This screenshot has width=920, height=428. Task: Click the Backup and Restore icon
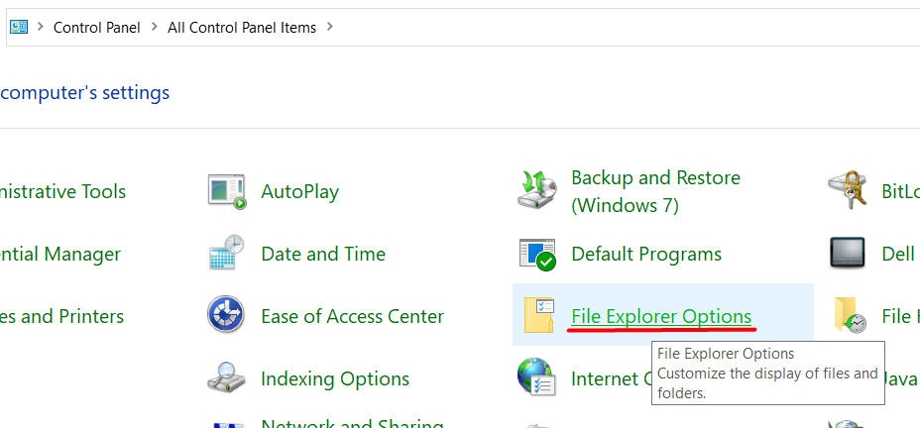click(537, 190)
